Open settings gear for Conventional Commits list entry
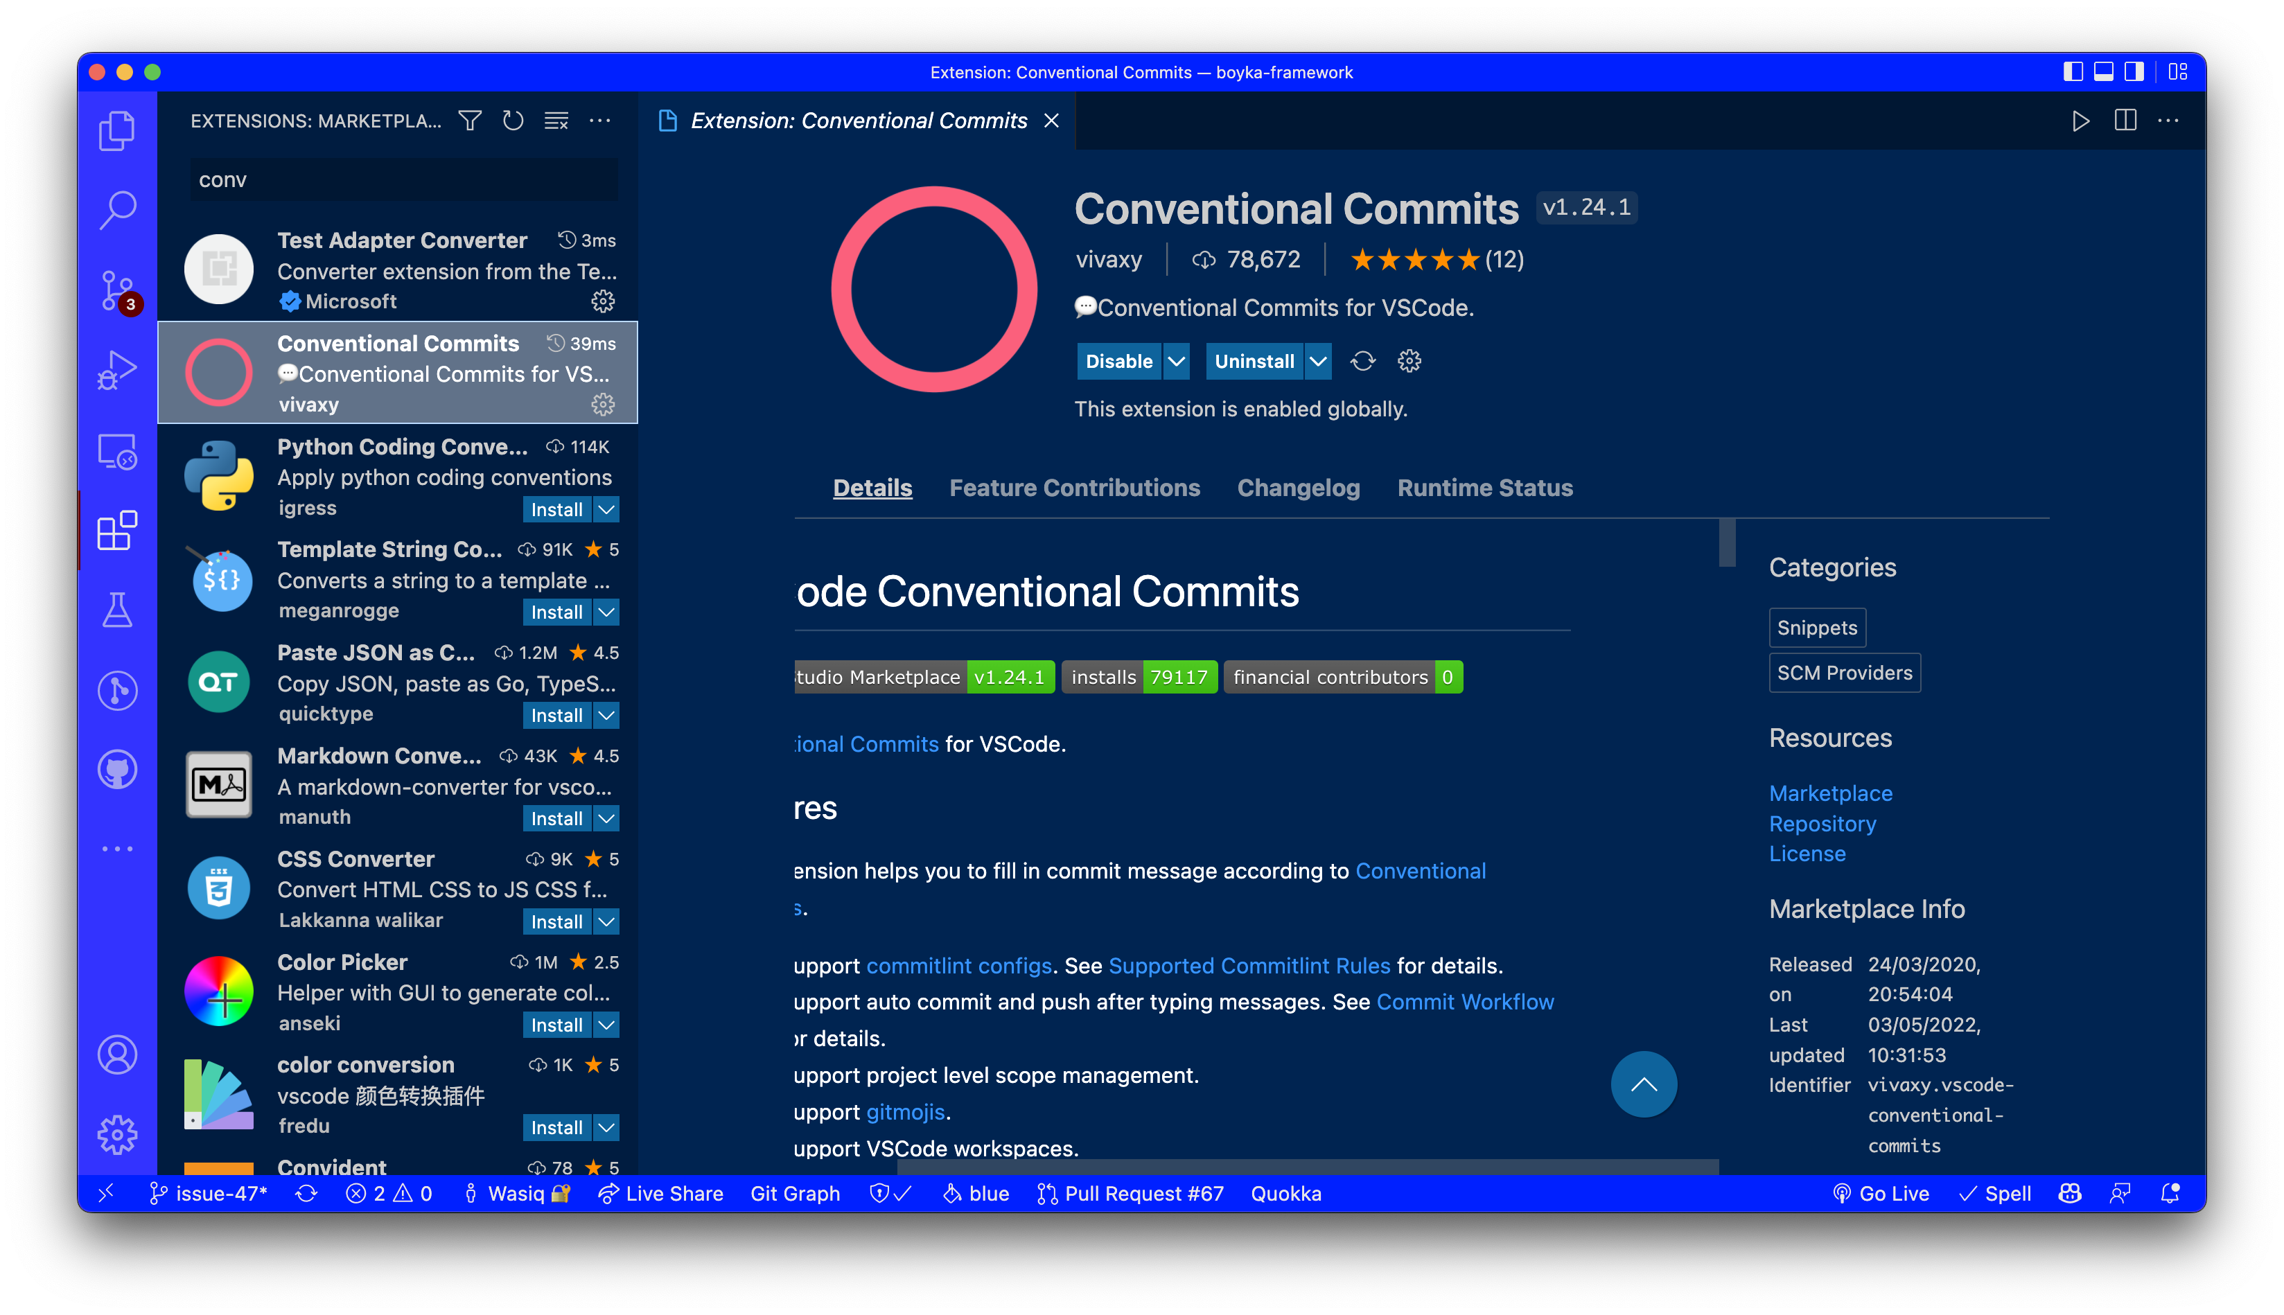This screenshot has height=1315, width=2284. pyautogui.click(x=602, y=405)
